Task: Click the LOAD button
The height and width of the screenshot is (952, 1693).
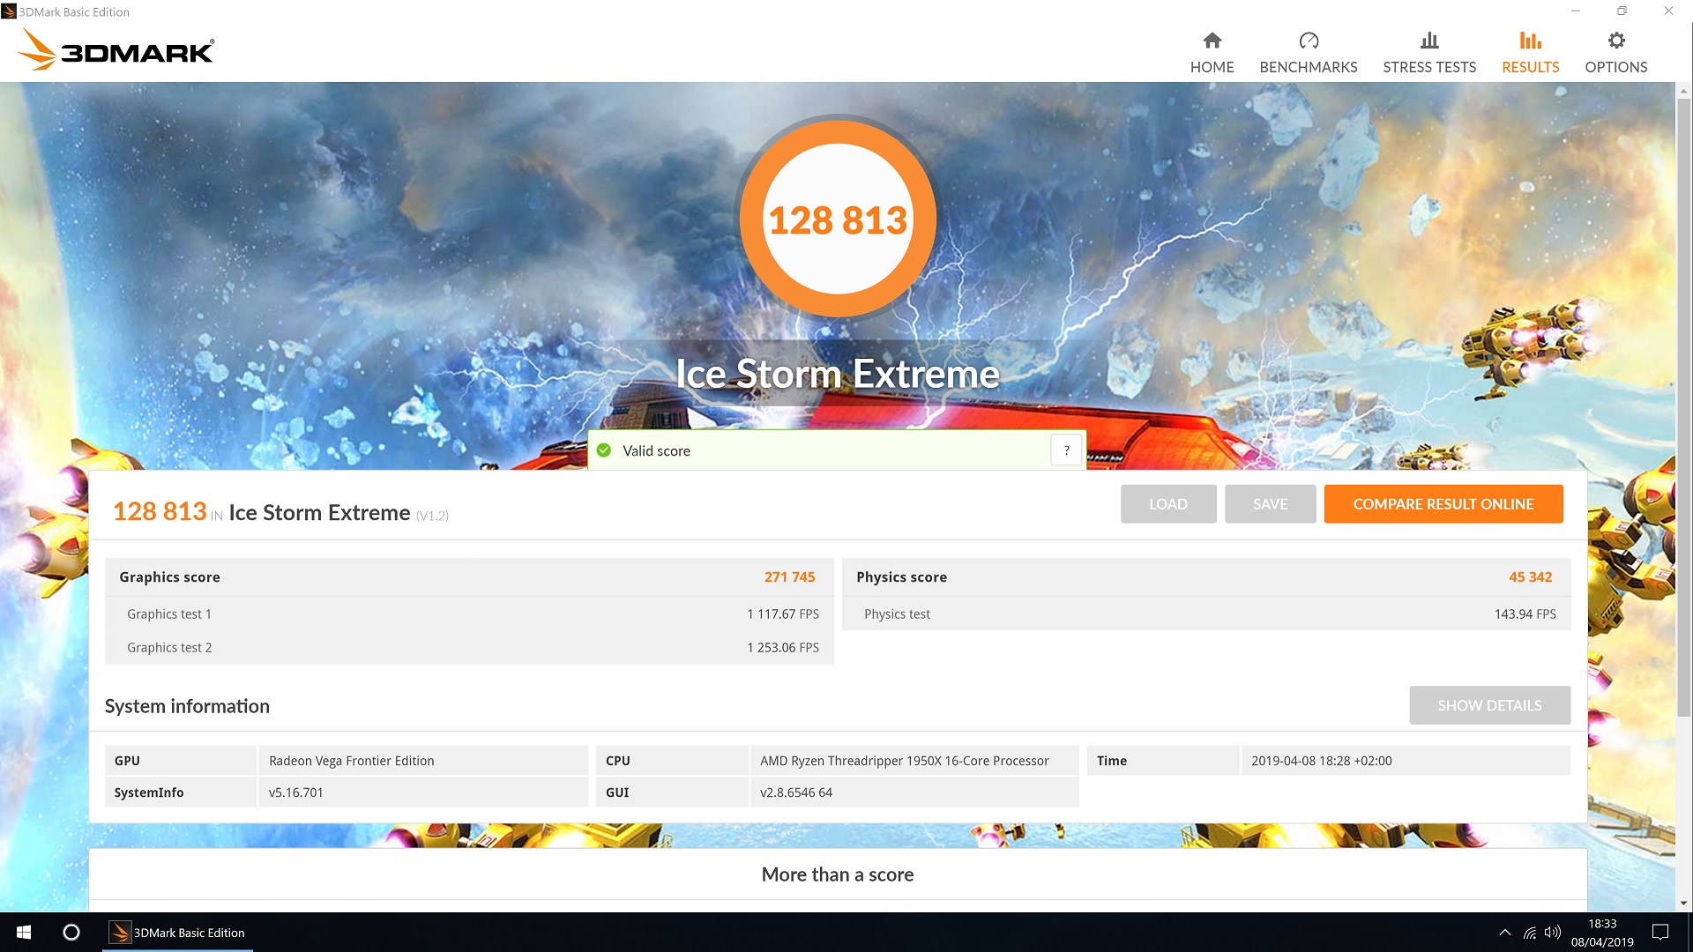Action: pyautogui.click(x=1168, y=503)
